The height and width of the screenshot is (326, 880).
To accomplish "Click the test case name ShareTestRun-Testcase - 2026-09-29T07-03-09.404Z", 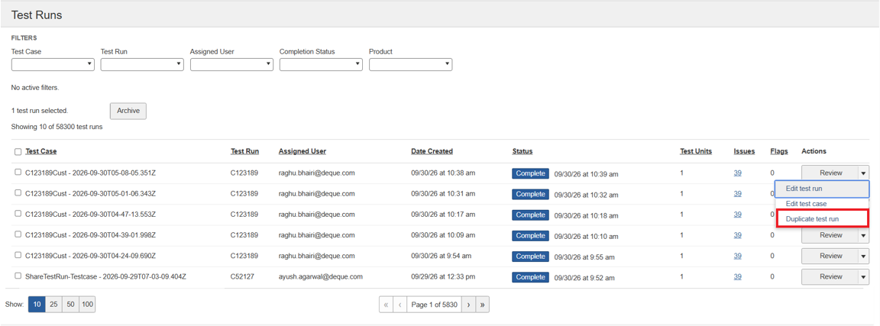I will 105,276.
